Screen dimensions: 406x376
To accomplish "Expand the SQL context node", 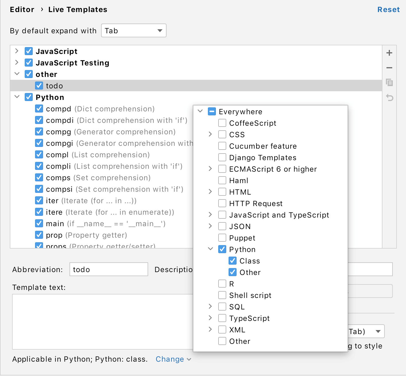I will click(x=210, y=307).
